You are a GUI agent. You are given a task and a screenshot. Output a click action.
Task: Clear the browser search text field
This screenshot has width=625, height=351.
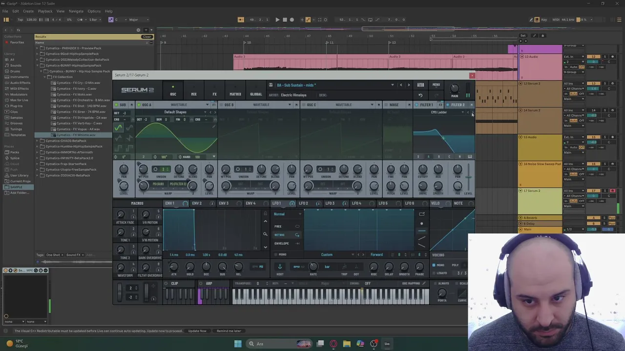point(138,30)
